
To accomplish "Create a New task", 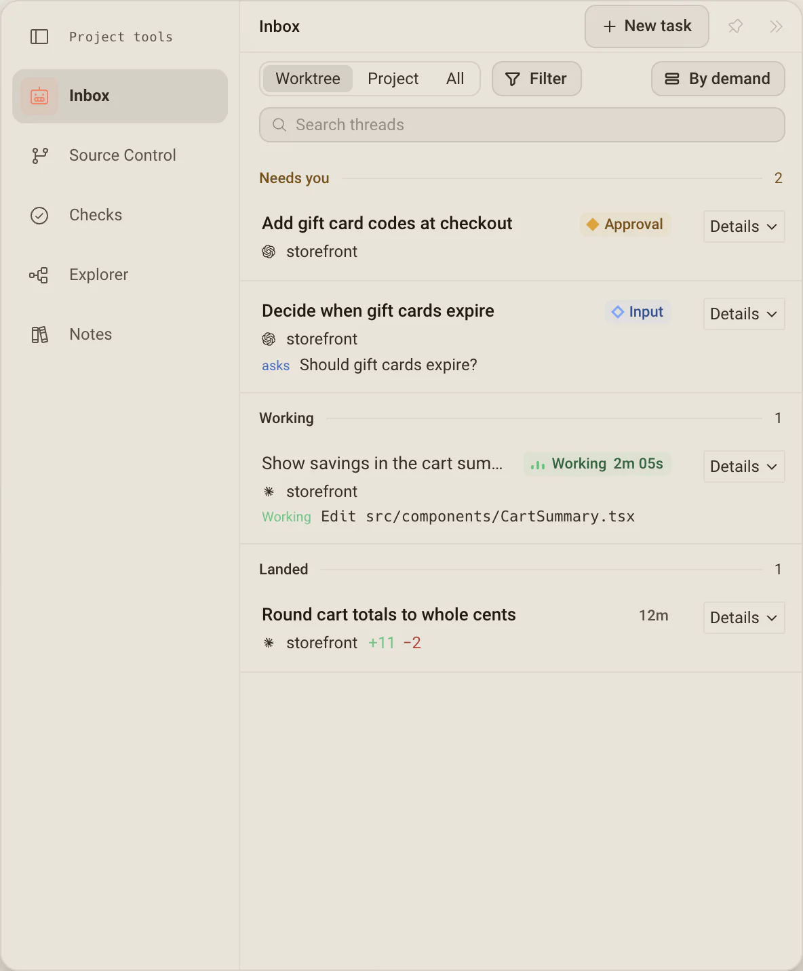I will point(647,26).
